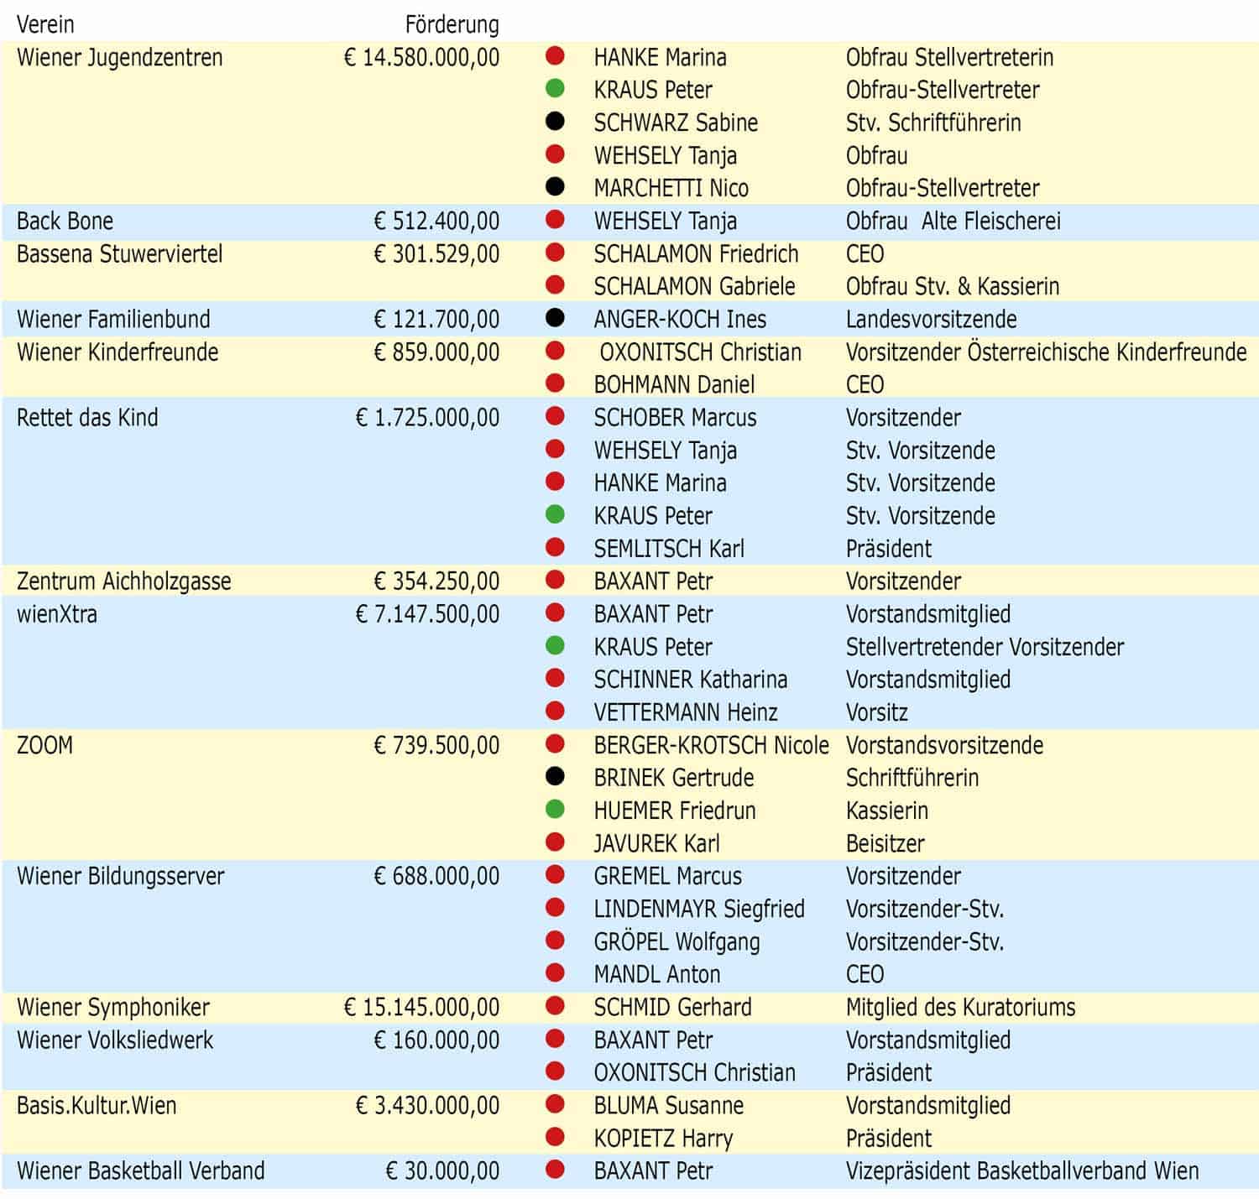Click the green dot next to HUEMER Friedrun
Screen dimensions: 1259x1199
coord(555,810)
